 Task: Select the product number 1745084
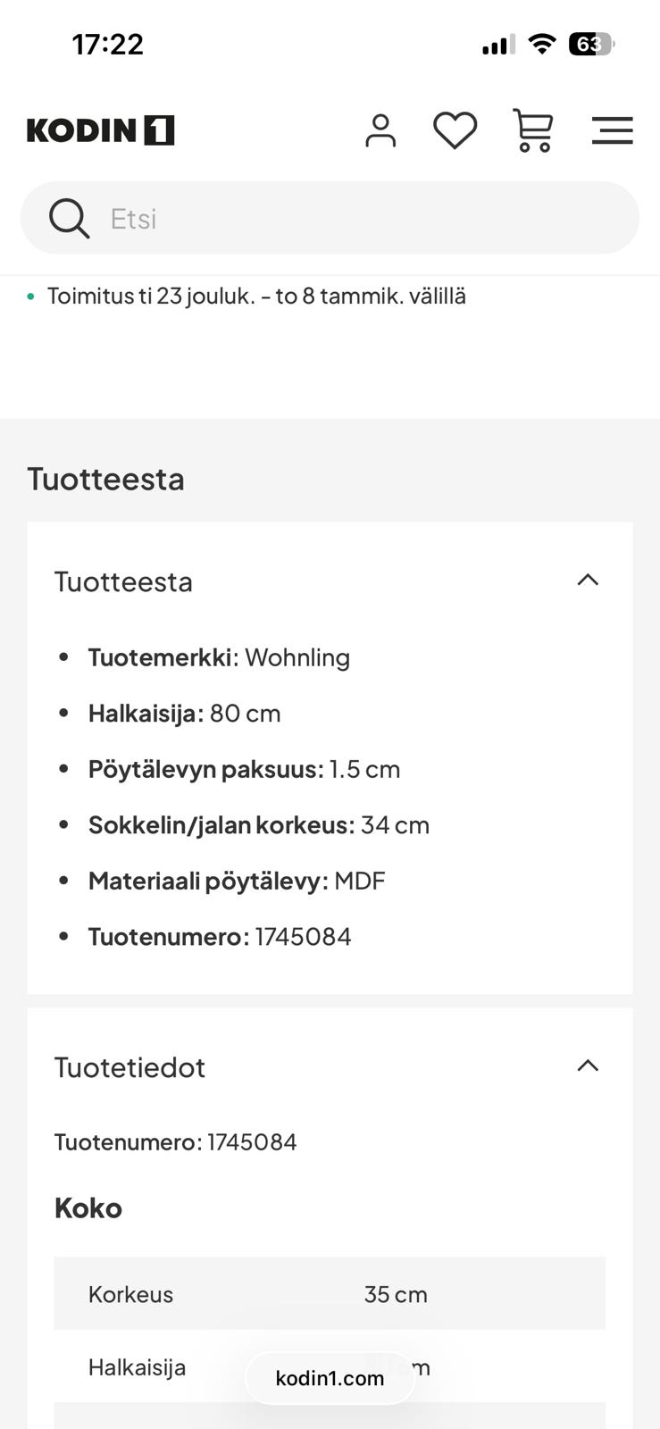point(303,936)
